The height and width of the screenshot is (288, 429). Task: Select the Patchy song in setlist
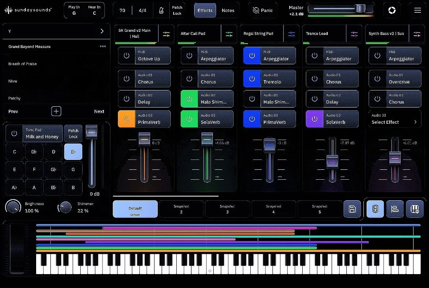56,98
